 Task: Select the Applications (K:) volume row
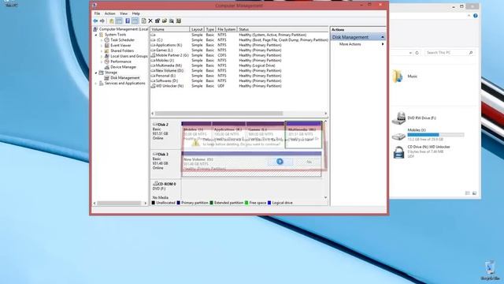239,45
